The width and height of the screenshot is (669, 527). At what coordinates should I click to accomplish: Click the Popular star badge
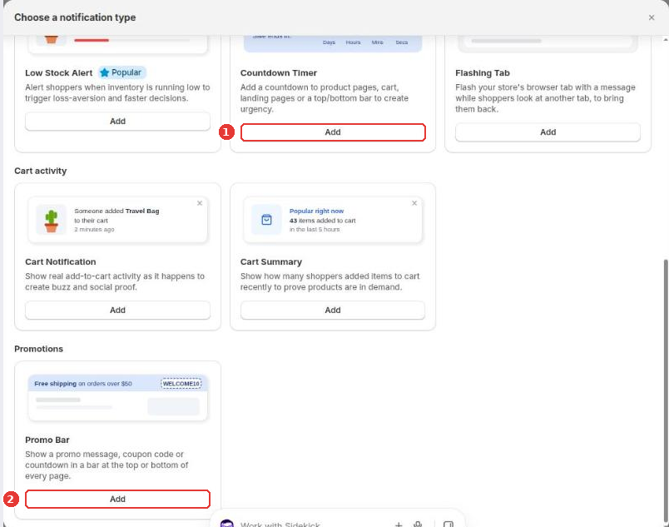point(122,72)
